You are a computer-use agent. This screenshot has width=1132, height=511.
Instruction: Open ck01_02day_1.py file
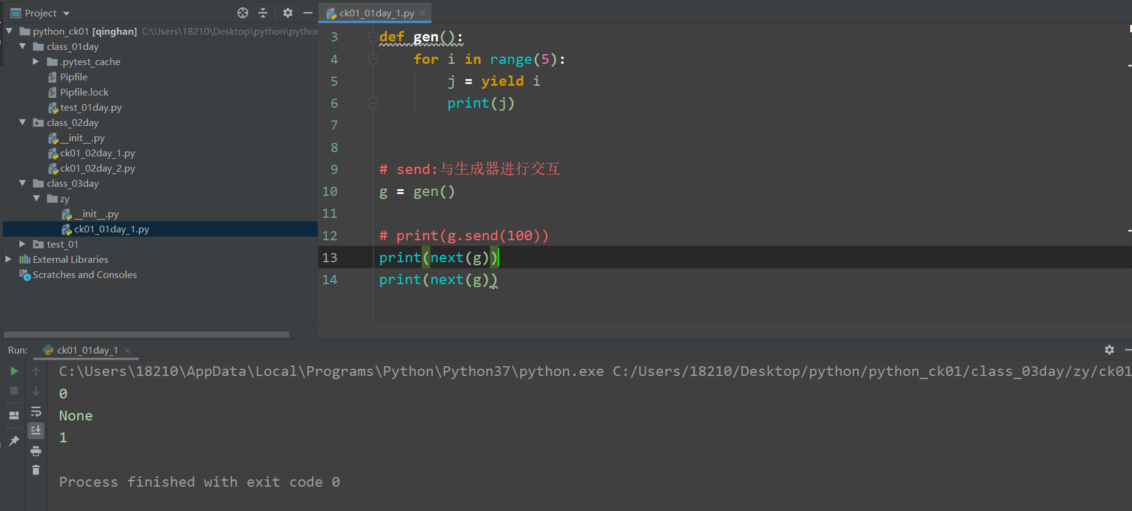click(x=97, y=153)
